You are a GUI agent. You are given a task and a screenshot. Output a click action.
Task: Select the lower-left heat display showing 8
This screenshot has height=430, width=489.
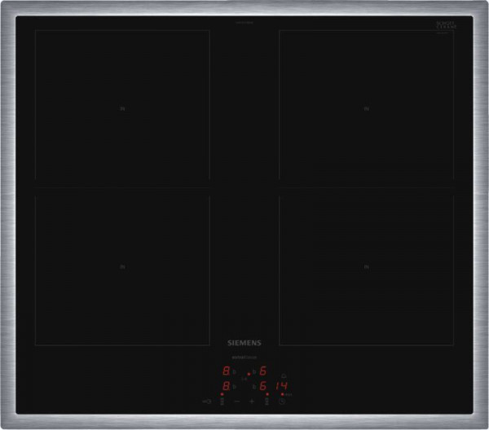[x=226, y=386]
